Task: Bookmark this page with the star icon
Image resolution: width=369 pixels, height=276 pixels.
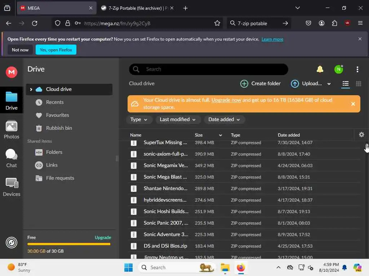Action: [x=217, y=23]
